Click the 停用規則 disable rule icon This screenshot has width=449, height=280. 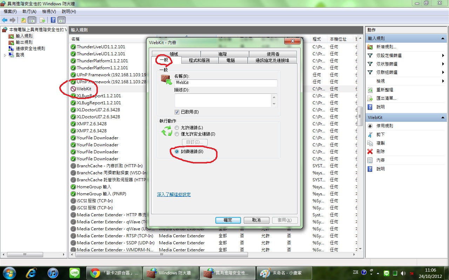370,126
